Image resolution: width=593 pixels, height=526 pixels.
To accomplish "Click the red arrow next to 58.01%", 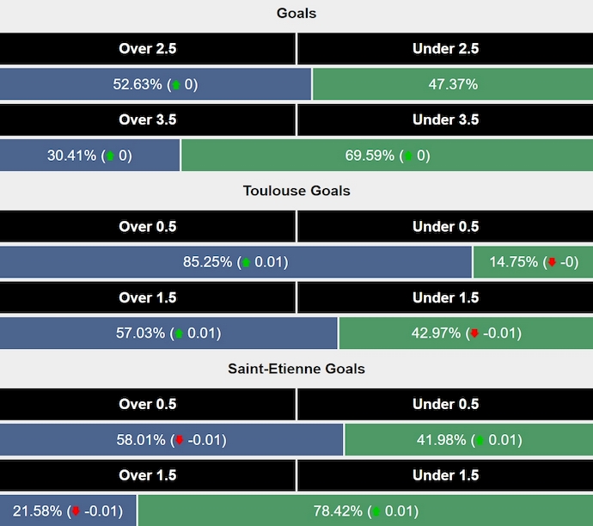I will (x=180, y=440).
